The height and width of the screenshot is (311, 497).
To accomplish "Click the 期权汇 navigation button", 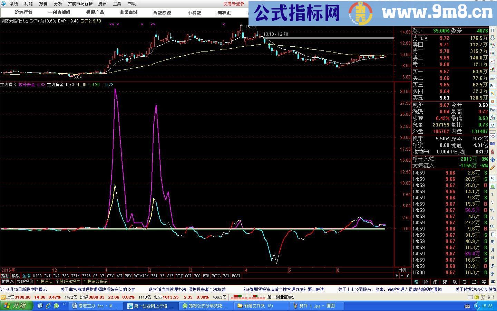I will point(224,12).
